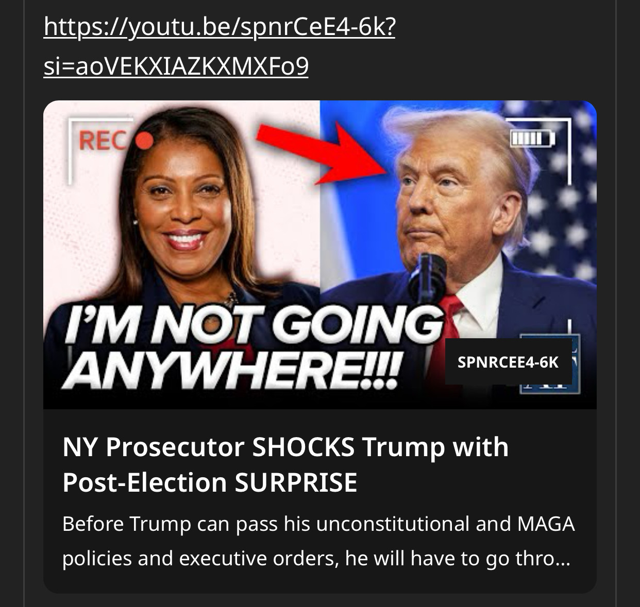Click the truncated 'policies and executive orders' description line

pyautogui.click(x=316, y=558)
